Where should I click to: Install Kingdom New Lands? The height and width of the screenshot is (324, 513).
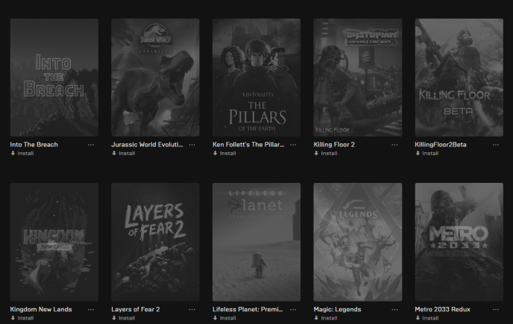(22, 318)
